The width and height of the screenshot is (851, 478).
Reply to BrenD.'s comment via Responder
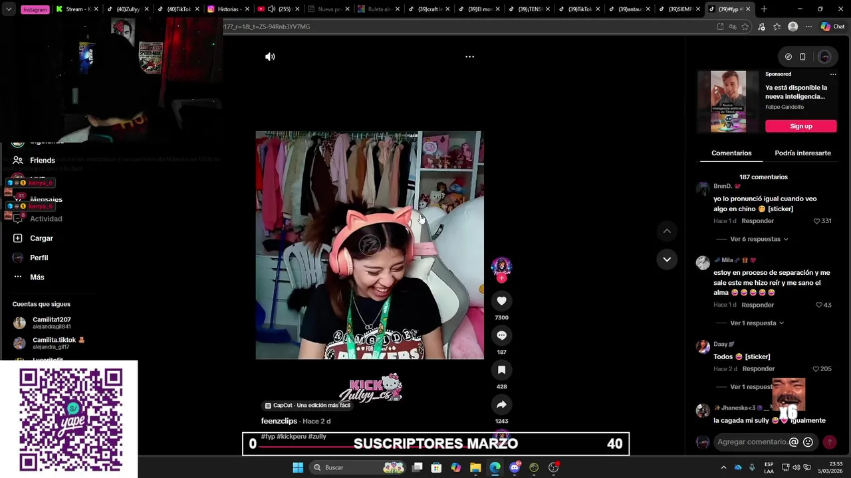tap(757, 221)
